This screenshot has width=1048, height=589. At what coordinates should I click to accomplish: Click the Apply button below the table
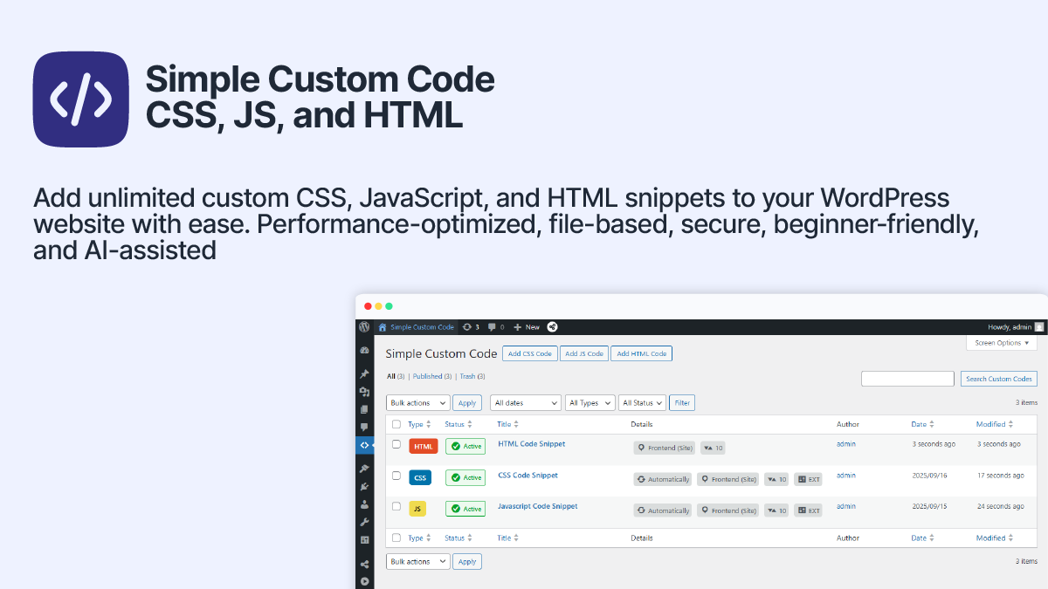467,562
